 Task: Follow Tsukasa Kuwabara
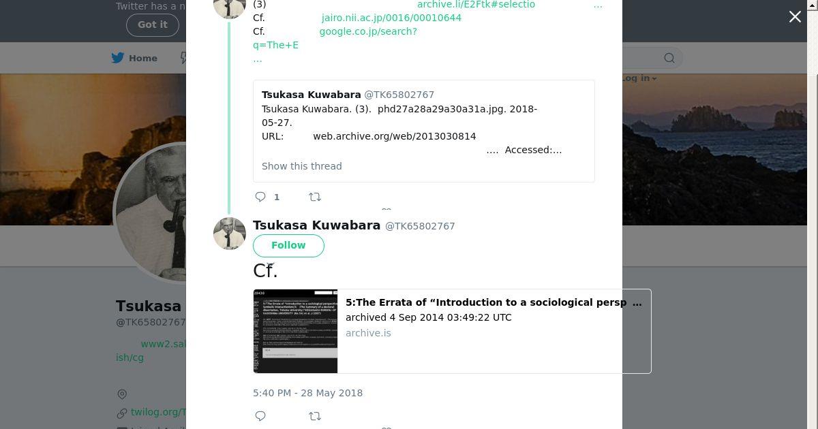pyautogui.click(x=288, y=245)
